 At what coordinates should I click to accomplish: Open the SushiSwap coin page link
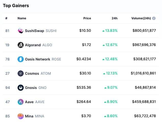34,31
